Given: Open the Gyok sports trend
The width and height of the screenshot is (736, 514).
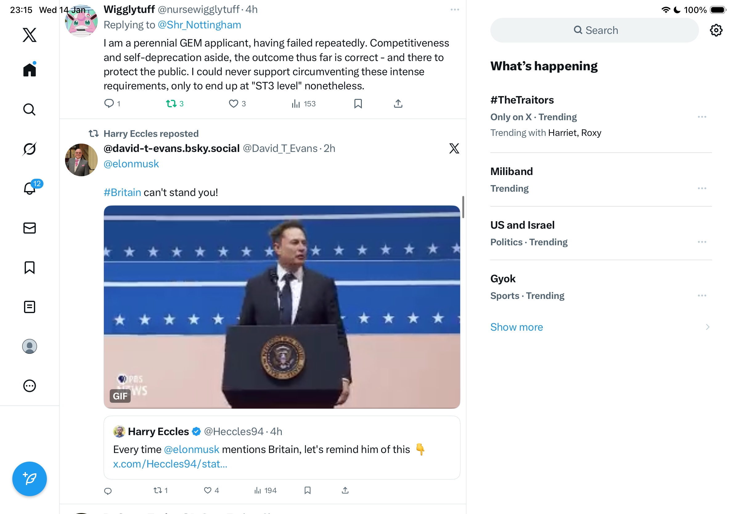Looking at the screenshot, I should click(x=503, y=279).
